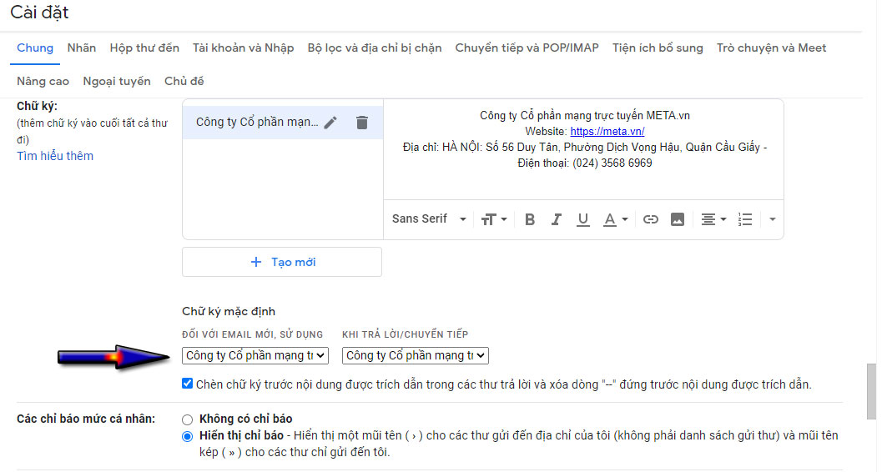This screenshot has width=887, height=472.
Task: Insert a link in the signature
Action: (x=651, y=219)
